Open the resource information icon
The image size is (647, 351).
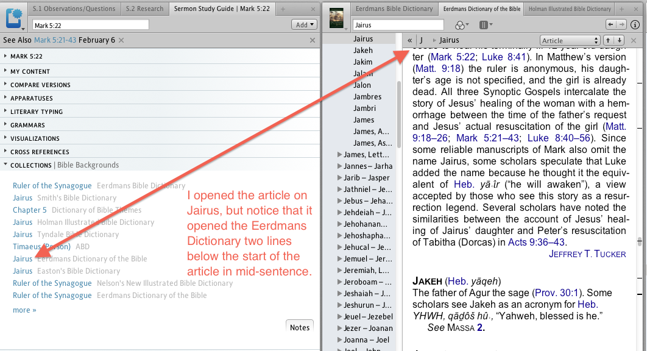click(635, 25)
